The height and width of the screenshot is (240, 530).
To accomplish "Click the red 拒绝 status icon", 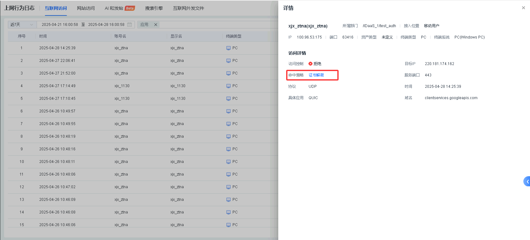I will click(x=310, y=64).
